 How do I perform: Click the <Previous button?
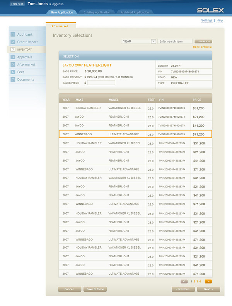[x=183, y=289]
